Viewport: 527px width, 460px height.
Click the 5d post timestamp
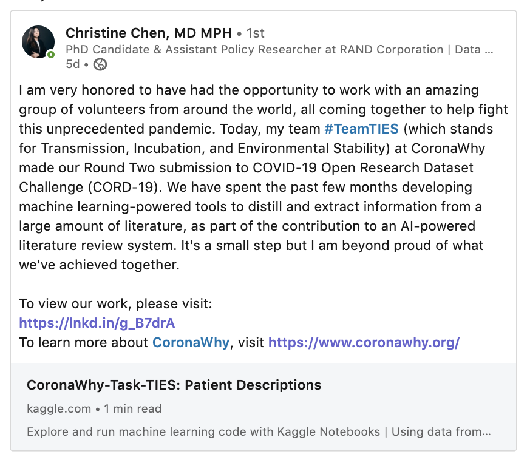(x=73, y=64)
